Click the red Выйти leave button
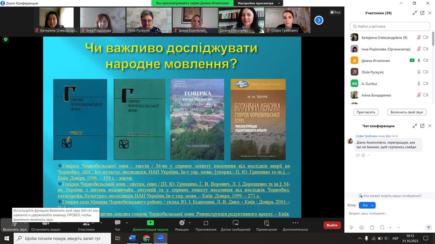Viewport: 435px width, 244px height. pos(332,225)
